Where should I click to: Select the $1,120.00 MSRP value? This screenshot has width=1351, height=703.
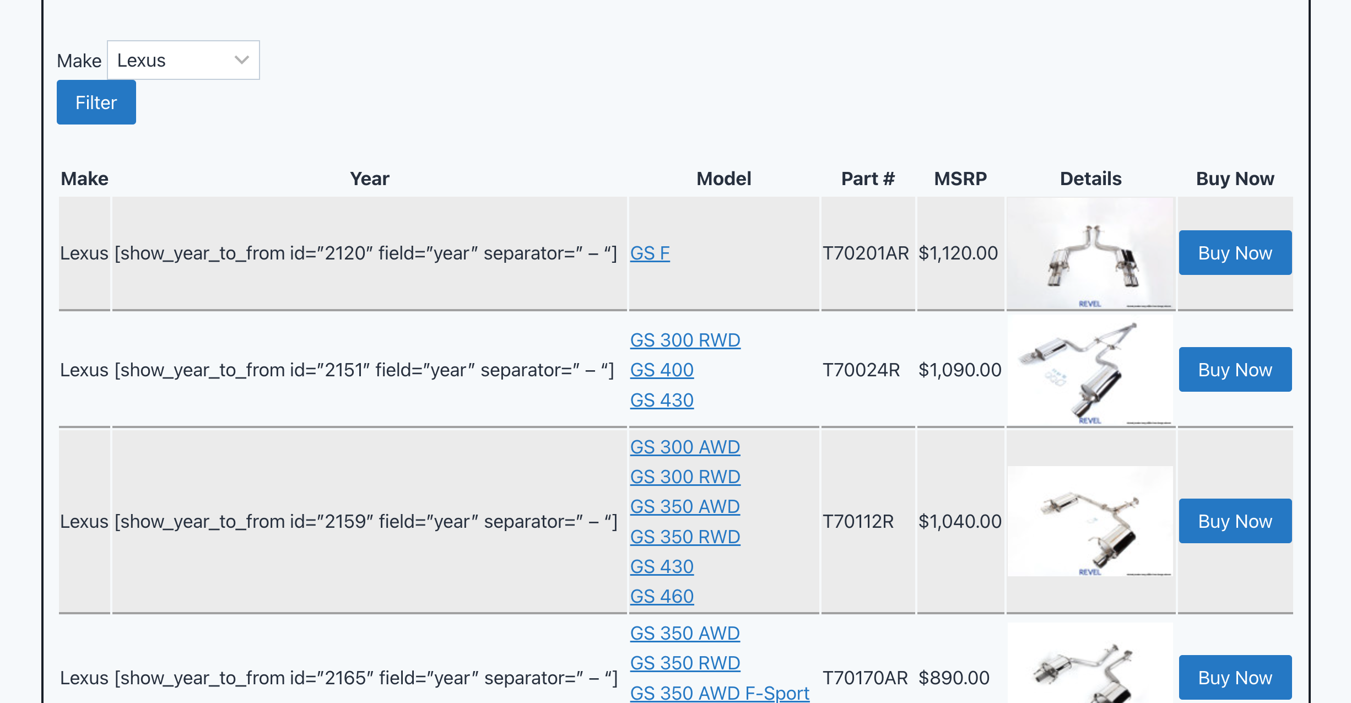958,253
